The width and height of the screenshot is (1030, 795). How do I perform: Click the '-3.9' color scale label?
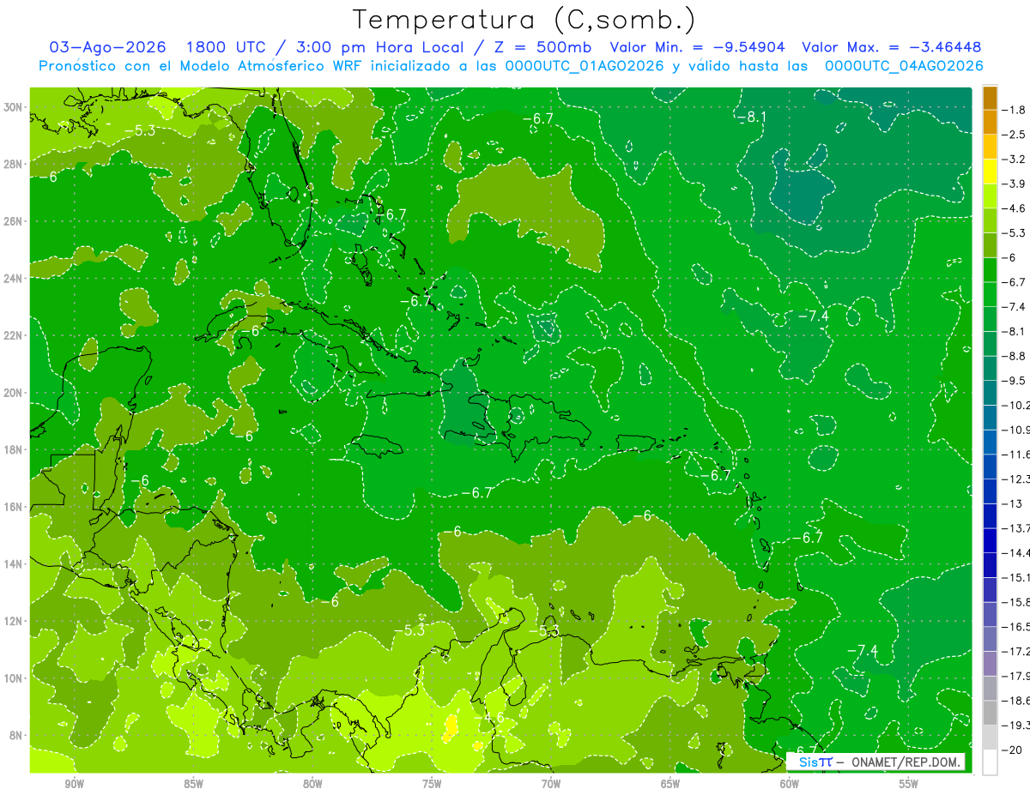click(x=1015, y=184)
